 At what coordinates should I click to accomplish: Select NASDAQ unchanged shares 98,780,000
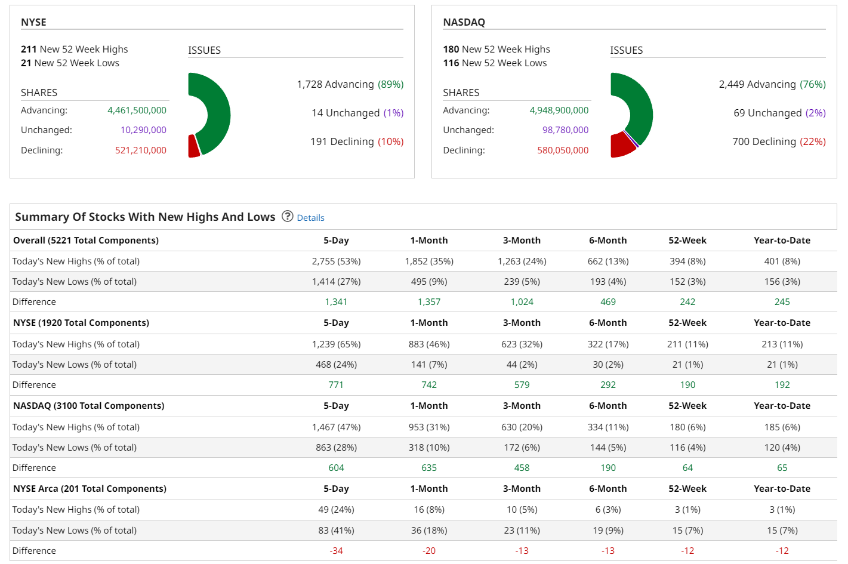click(565, 130)
